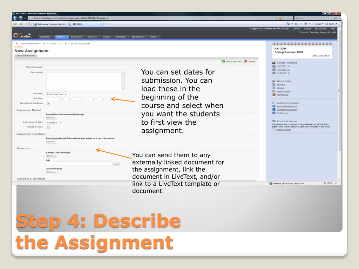
Task: Click the Insert button next to URL field
Action: [116, 164]
